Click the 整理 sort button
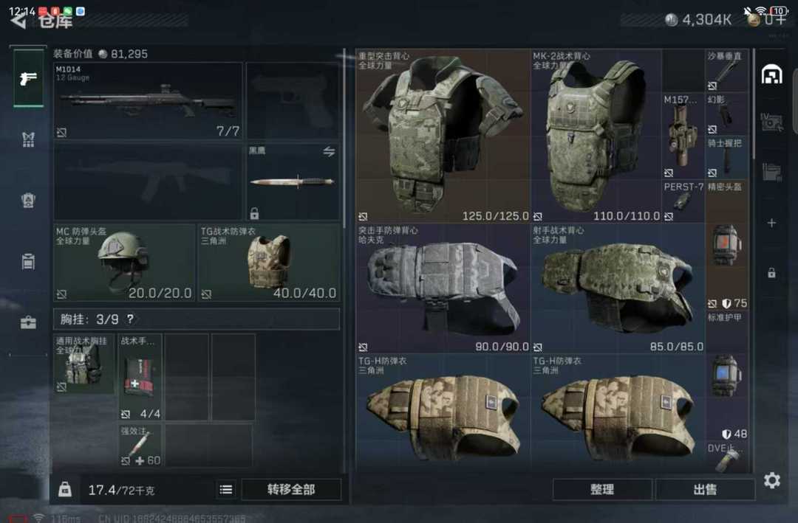Viewport: 798px width, 523px height. (602, 490)
